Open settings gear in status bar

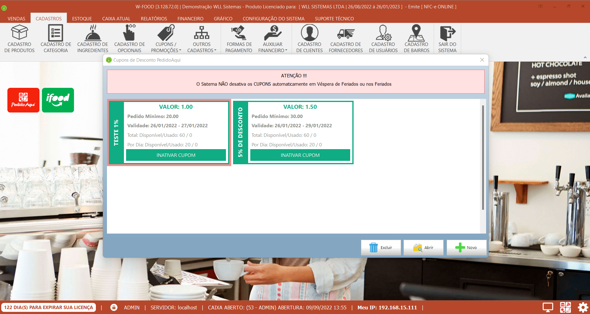tap(583, 307)
